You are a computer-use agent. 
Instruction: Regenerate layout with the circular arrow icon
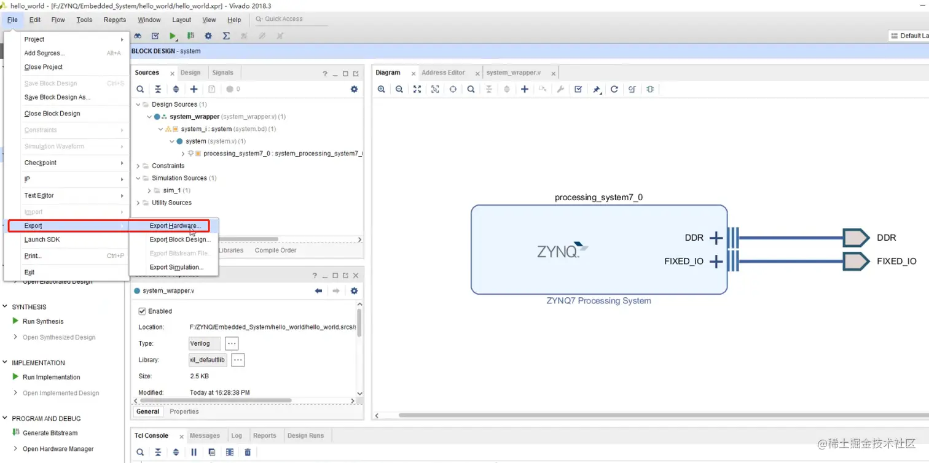[614, 89]
